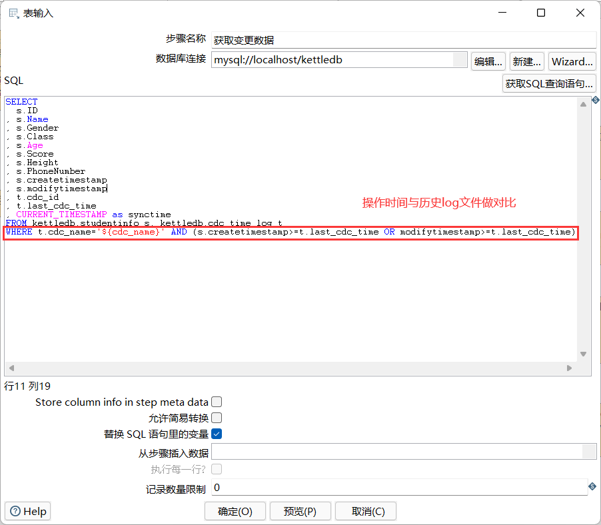Click the variable diamond icon beside record limit
This screenshot has width=601, height=525.
[x=592, y=486]
